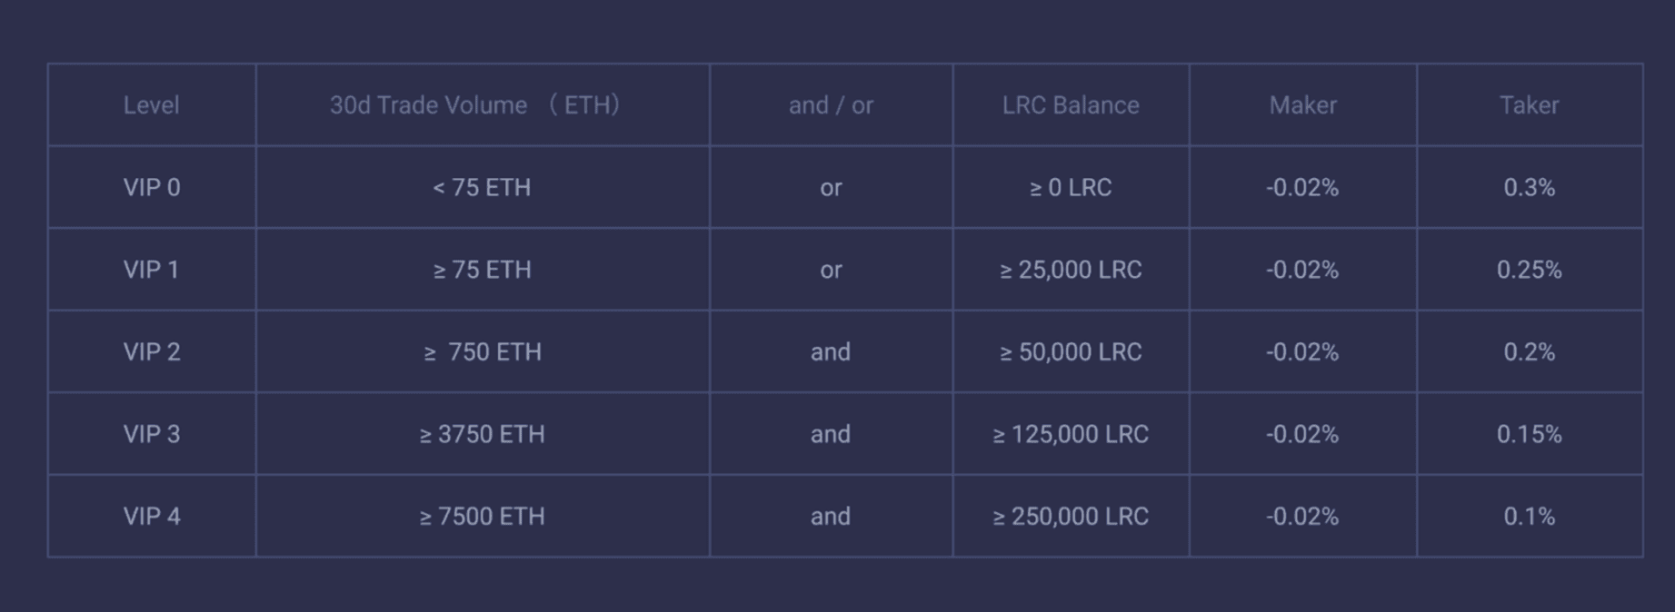The image size is (1675, 612).
Task: Select the VIP 4 level cell
Action: (152, 516)
